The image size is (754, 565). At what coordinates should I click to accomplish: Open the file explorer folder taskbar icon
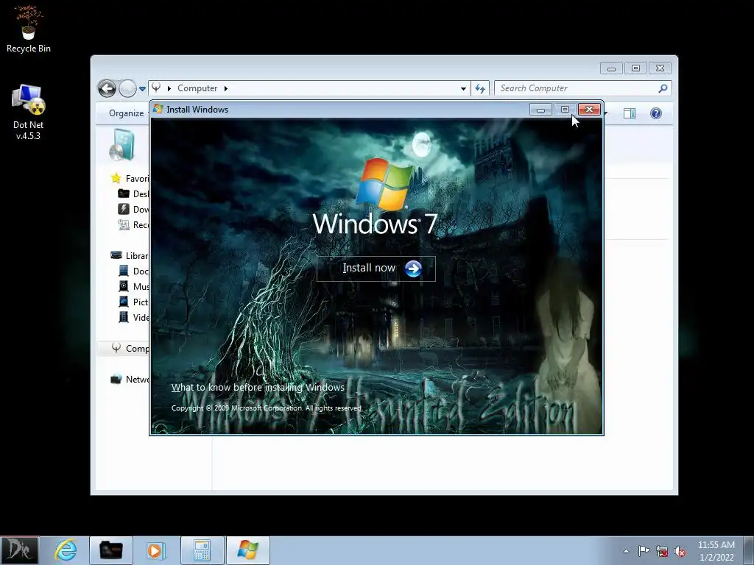[111, 550]
